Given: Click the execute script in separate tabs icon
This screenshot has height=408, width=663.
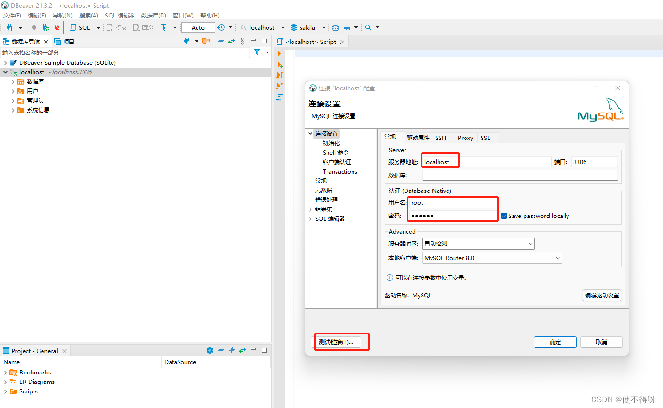Looking at the screenshot, I should (279, 86).
